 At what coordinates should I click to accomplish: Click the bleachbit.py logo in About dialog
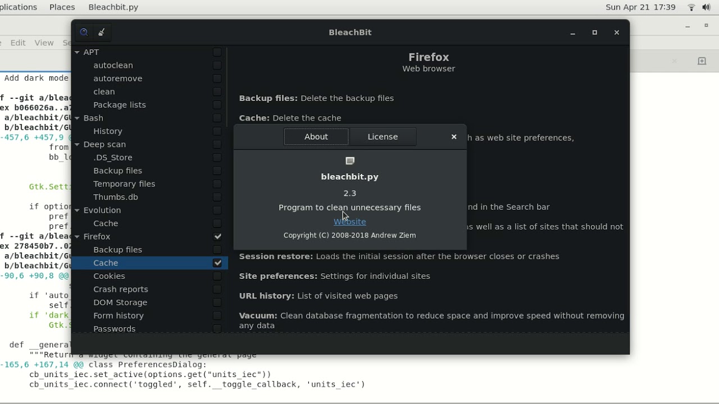tap(350, 161)
